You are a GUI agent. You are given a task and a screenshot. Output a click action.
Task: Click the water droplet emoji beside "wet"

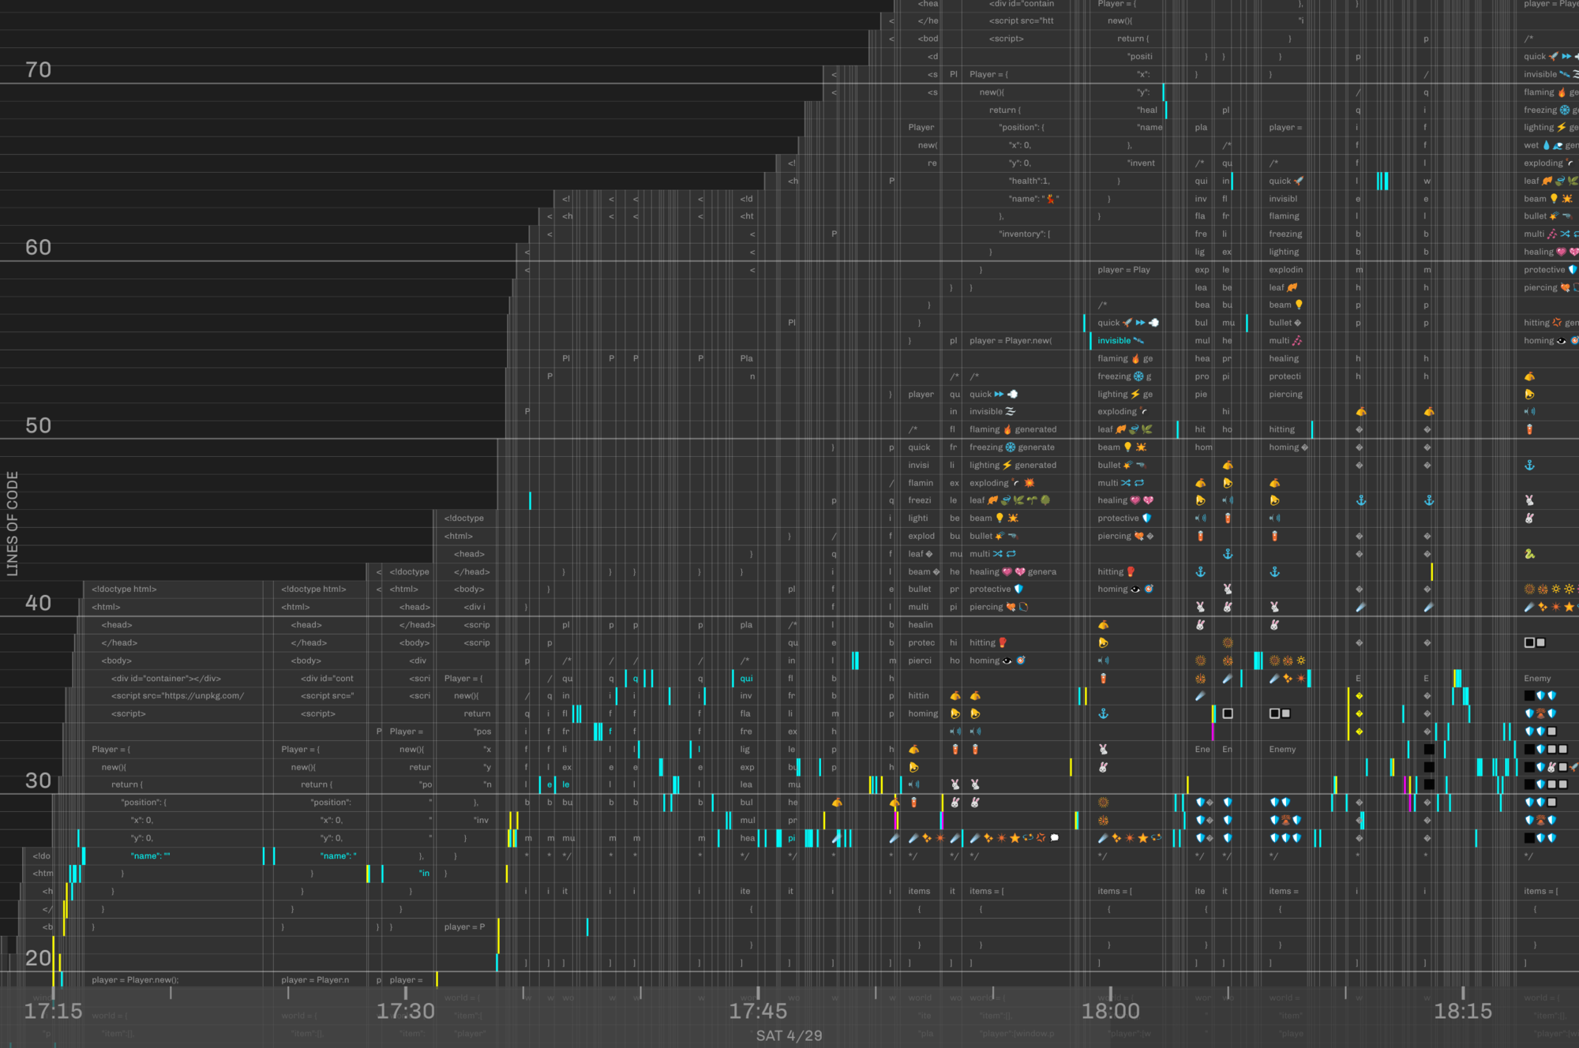tap(1546, 145)
